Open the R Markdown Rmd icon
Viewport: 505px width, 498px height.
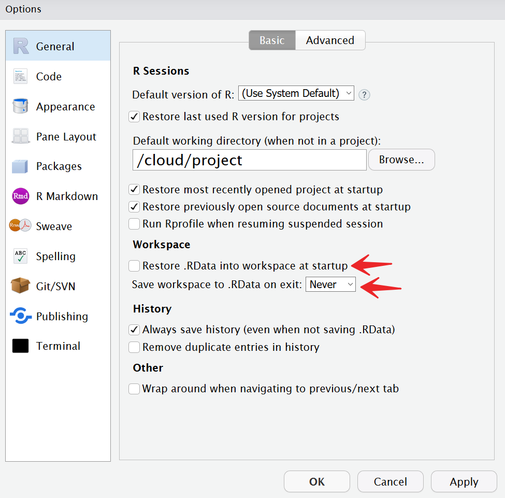point(21,196)
